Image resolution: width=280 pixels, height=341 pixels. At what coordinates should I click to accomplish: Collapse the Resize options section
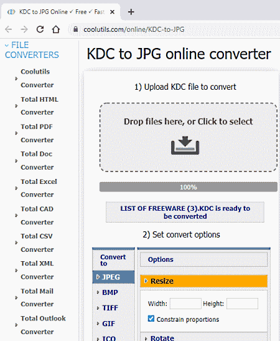click(x=203, y=281)
